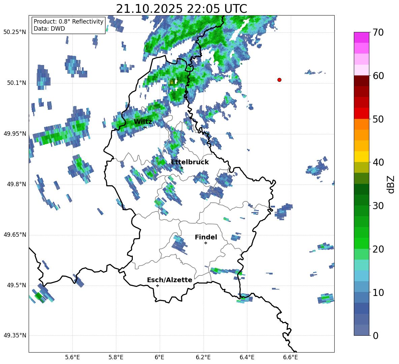The image size is (399, 364).
Task: Click the 49.5°N latitude label
Action: (17, 285)
